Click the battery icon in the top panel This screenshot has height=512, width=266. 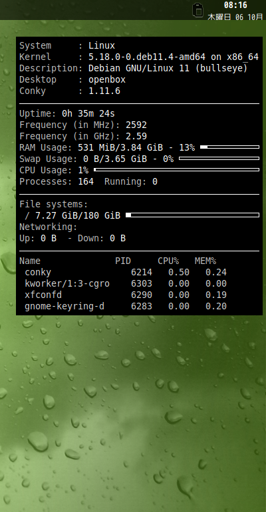198,10
